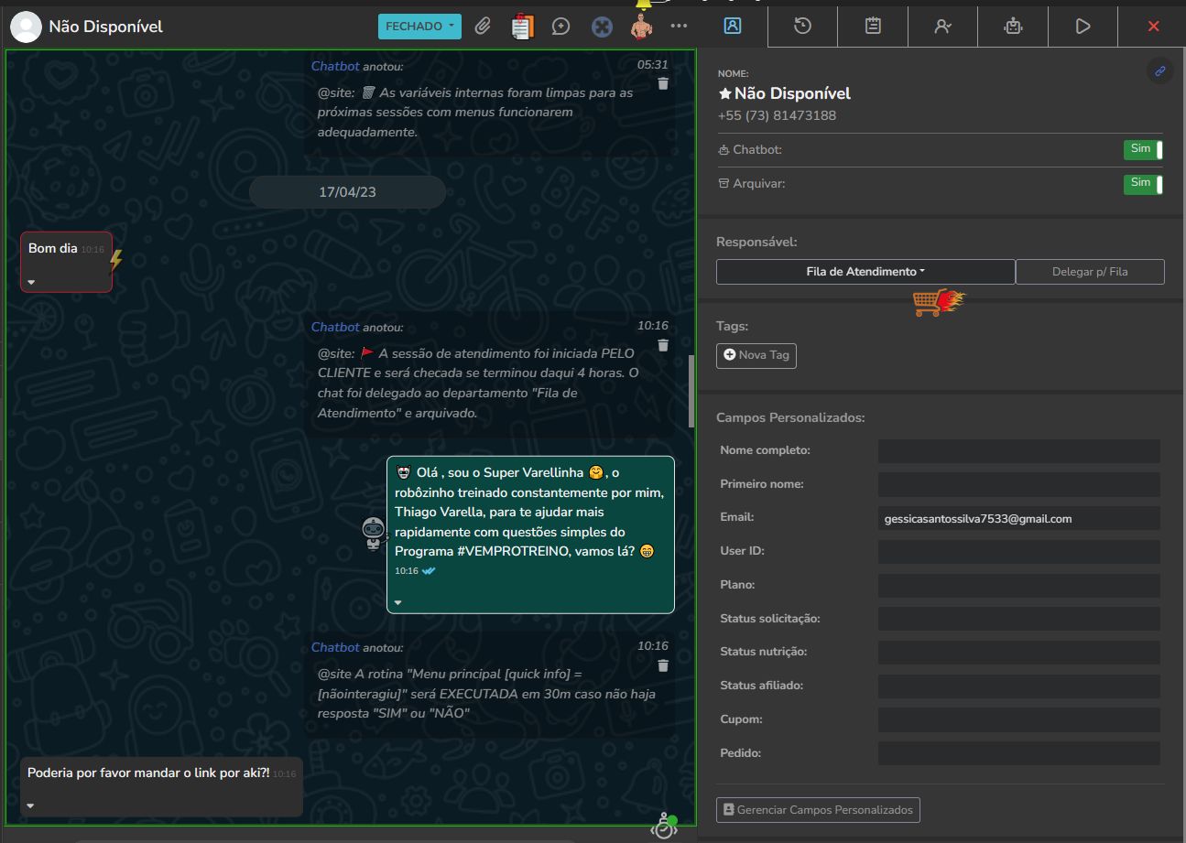Click the lightning bolt beside Bom dia
1186x843 pixels.
[115, 261]
